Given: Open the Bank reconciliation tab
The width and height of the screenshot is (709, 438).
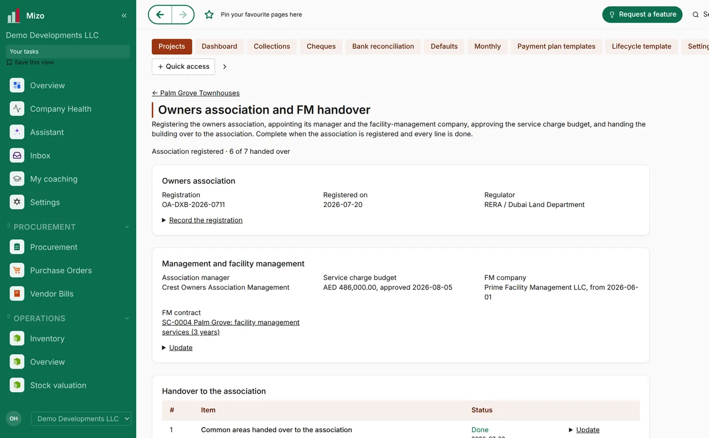Looking at the screenshot, I should tap(383, 46).
